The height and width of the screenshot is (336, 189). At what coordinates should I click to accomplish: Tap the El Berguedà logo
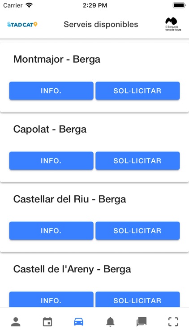[173, 24]
